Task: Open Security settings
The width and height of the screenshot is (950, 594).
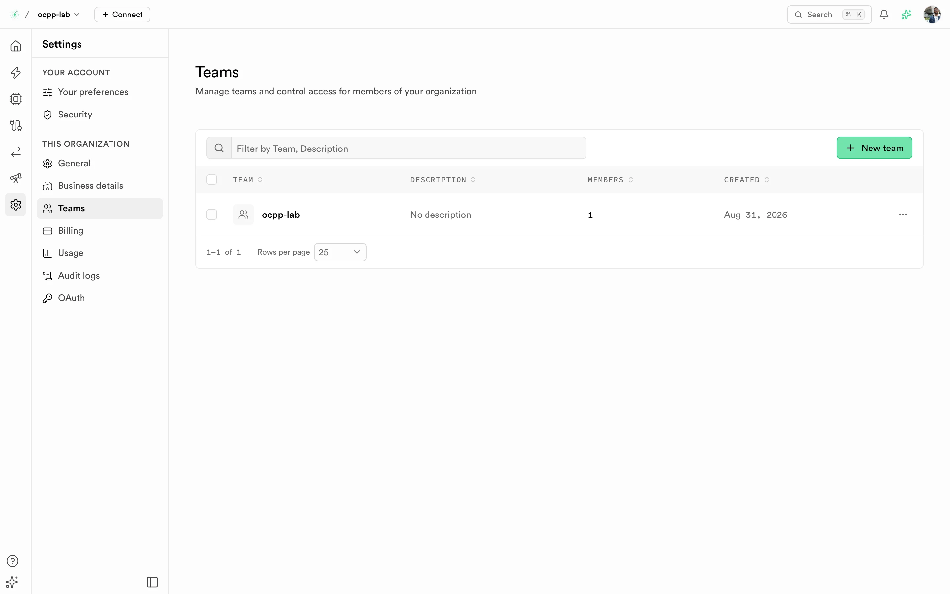Action: (100, 114)
